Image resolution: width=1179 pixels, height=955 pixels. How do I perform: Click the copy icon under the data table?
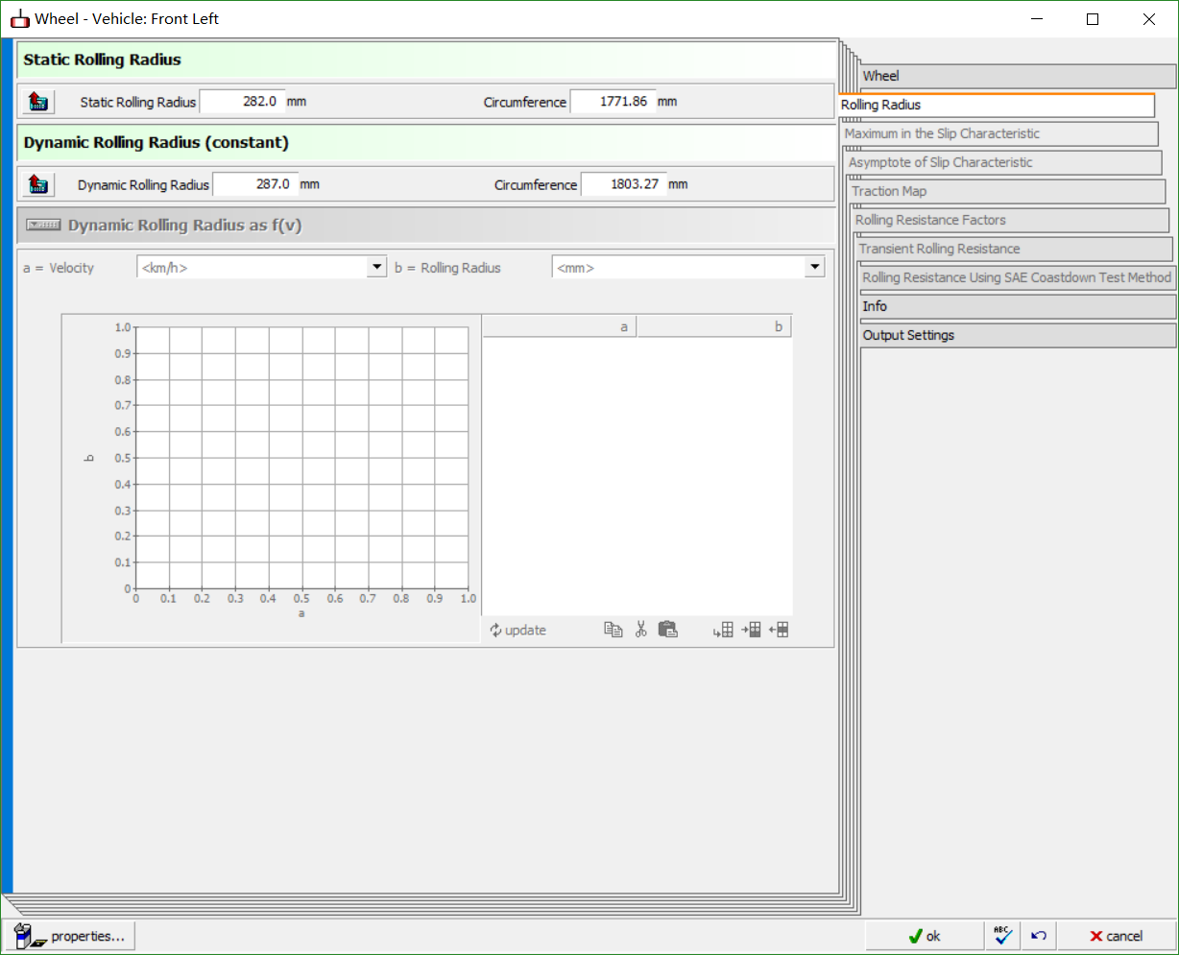(x=613, y=630)
